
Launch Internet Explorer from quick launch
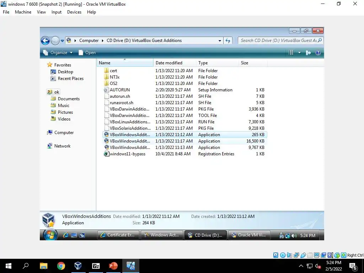pyautogui.click(x=66, y=235)
